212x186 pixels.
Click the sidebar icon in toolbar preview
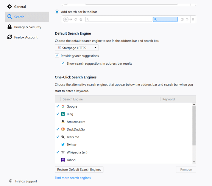[182, 19]
